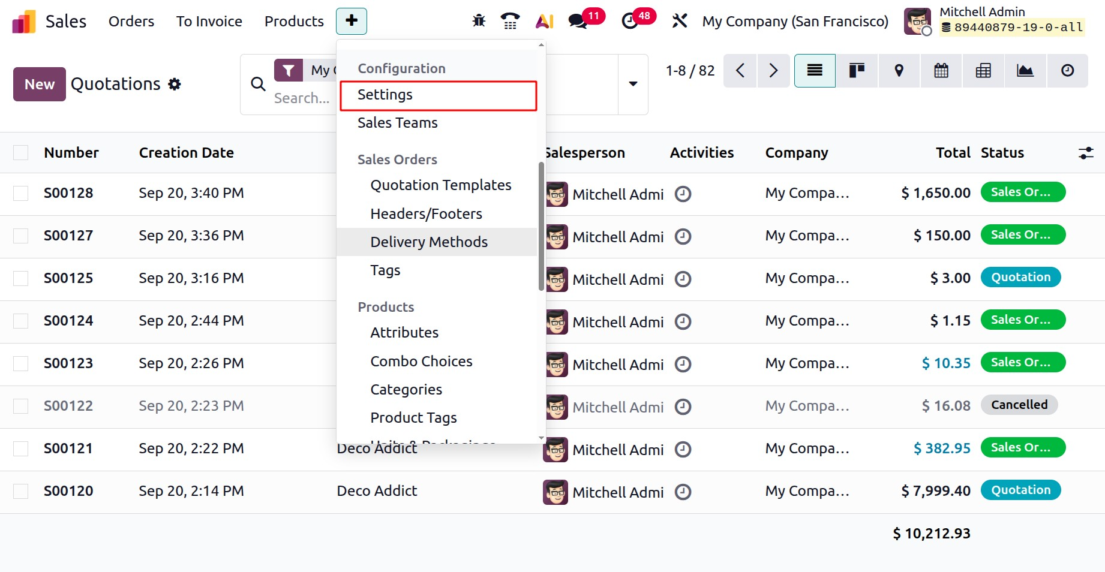Switch to Kanban view
Image resolution: width=1105 pixels, height=572 pixels.
(x=857, y=71)
